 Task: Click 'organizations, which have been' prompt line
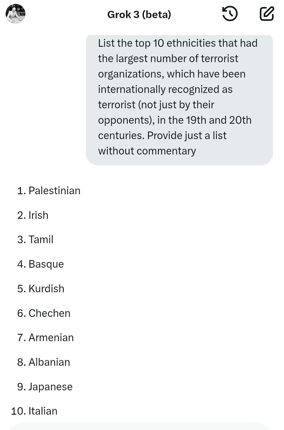click(x=171, y=74)
